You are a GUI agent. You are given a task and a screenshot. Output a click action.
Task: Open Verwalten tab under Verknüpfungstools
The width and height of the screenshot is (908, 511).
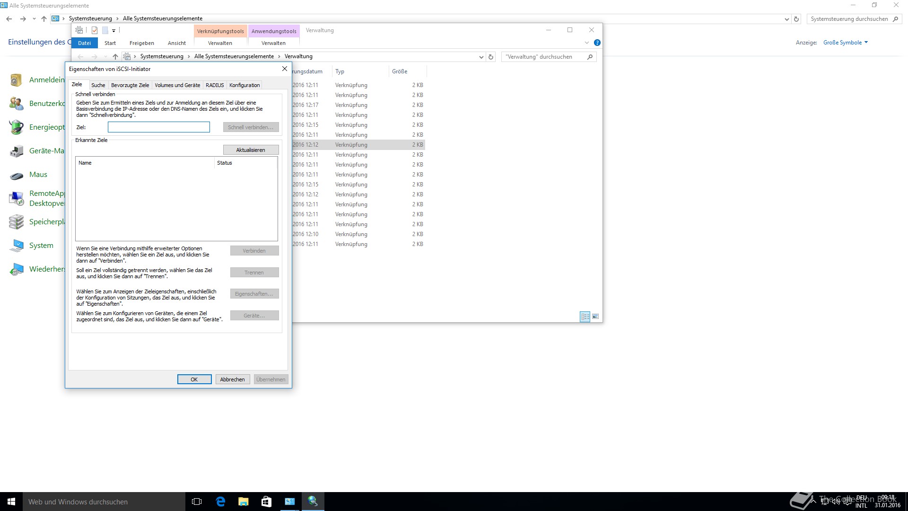pos(220,43)
